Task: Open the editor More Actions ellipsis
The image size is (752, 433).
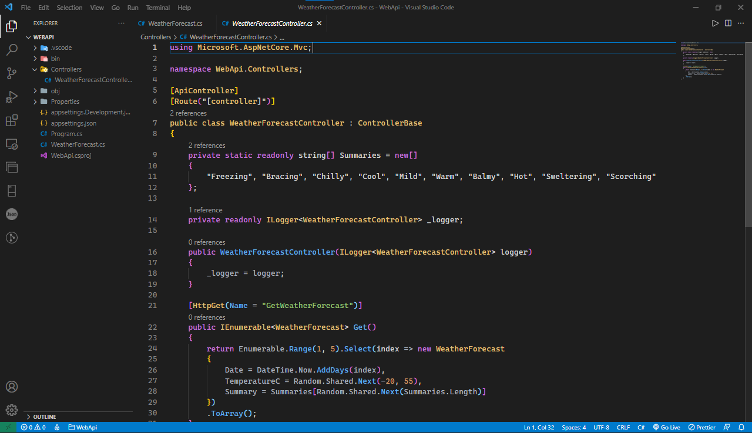Action: pyautogui.click(x=741, y=23)
